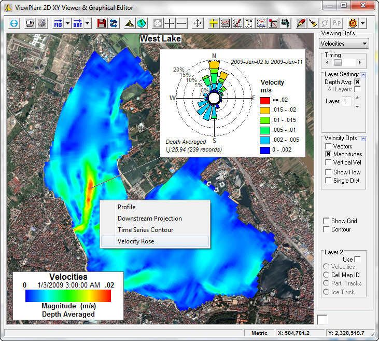
Task: Click the Layer number input field
Action: (x=346, y=101)
